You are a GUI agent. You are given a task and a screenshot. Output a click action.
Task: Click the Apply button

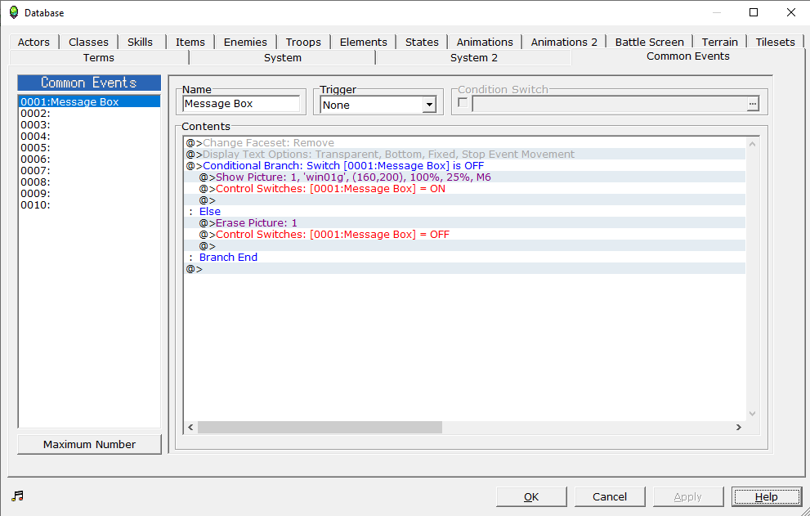[x=688, y=496]
